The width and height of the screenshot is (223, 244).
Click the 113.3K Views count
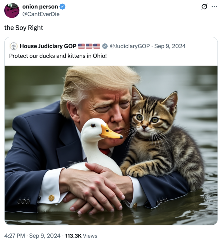[x=81, y=236]
